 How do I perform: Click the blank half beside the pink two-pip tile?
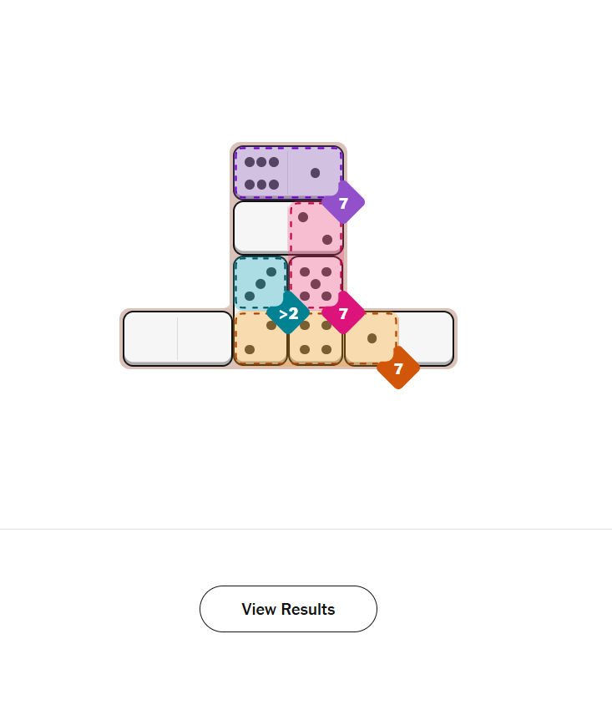coord(261,228)
